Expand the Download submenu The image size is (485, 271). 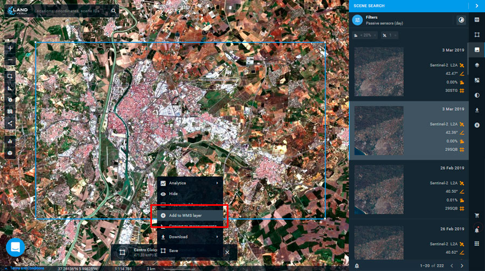tap(190, 237)
